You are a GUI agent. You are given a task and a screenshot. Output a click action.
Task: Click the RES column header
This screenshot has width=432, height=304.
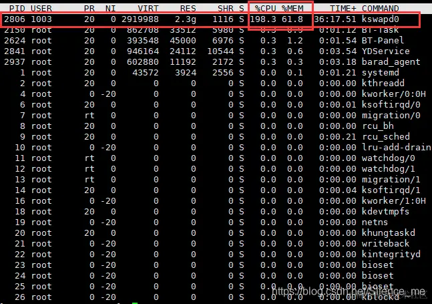click(188, 8)
